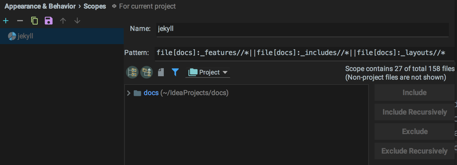Move the scope up with the arrow icon

tap(63, 20)
